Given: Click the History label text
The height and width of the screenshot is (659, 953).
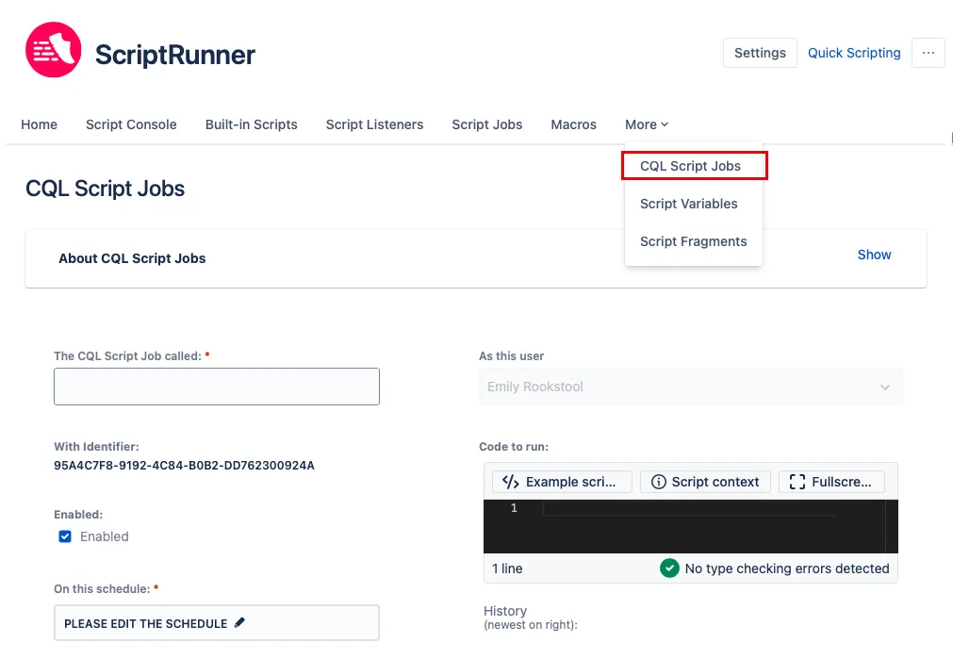Looking at the screenshot, I should pyautogui.click(x=505, y=611).
